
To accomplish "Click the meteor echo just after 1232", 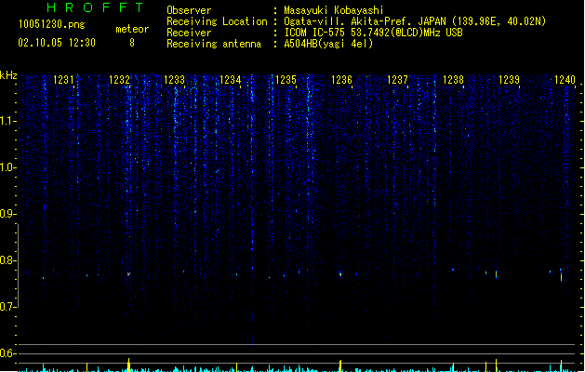I will click(128, 273).
